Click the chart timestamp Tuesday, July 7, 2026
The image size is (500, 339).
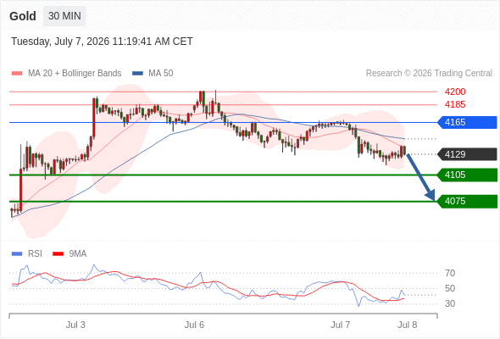(x=60, y=42)
